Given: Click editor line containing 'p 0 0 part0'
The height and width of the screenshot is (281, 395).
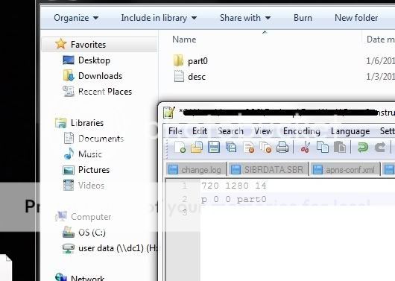Looking at the screenshot, I should click(233, 199).
